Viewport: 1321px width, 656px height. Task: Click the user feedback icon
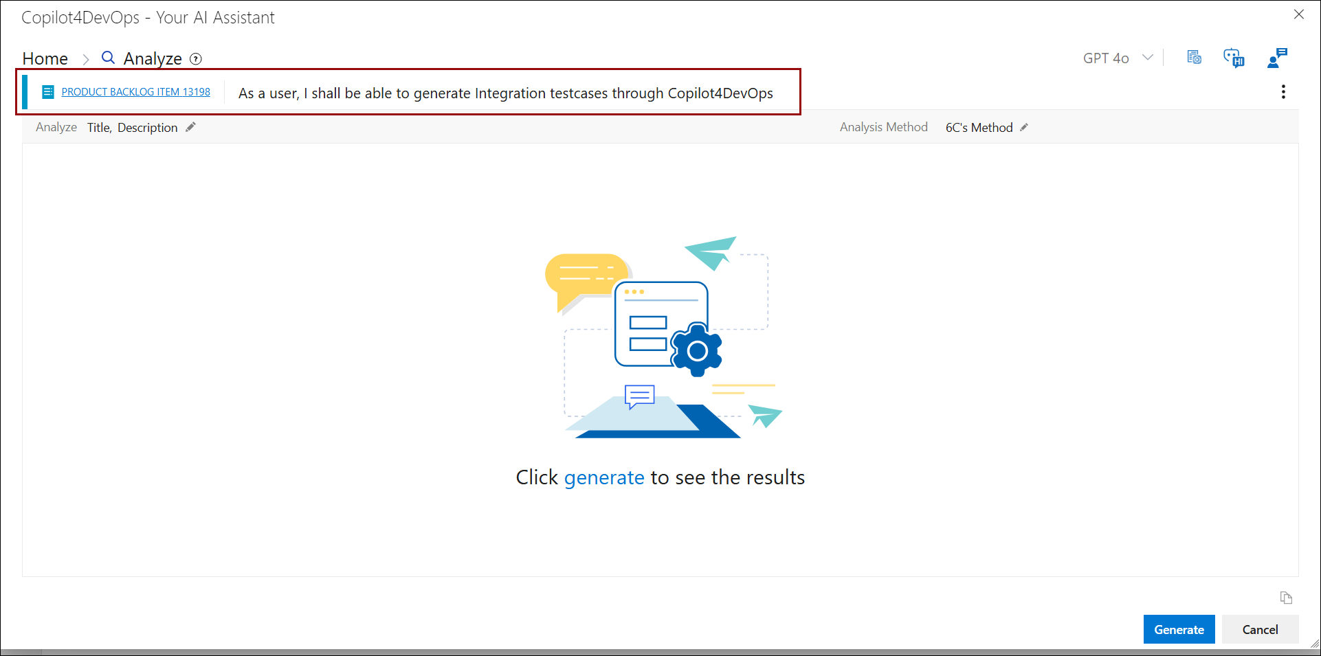coord(1277,58)
